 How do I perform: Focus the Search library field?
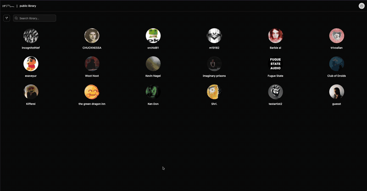(37, 18)
